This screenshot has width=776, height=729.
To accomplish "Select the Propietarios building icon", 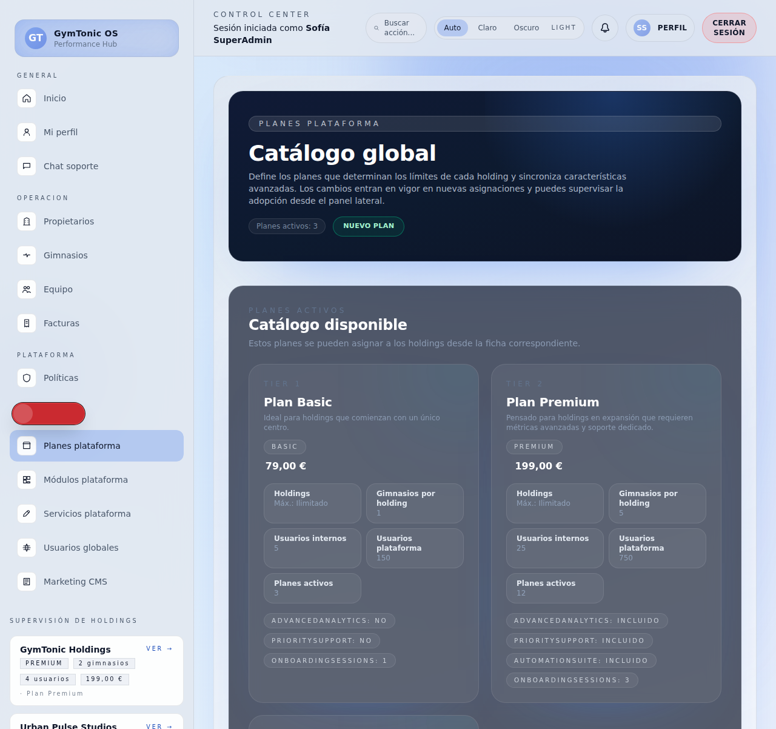I will (27, 221).
